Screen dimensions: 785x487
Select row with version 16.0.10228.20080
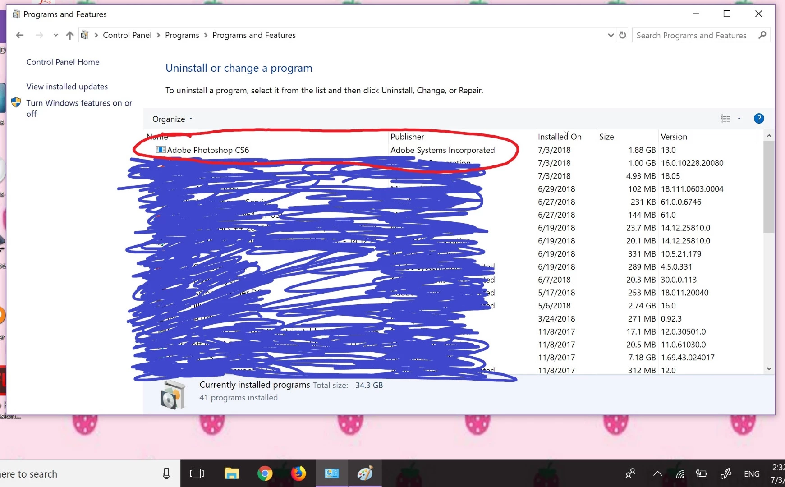451,163
